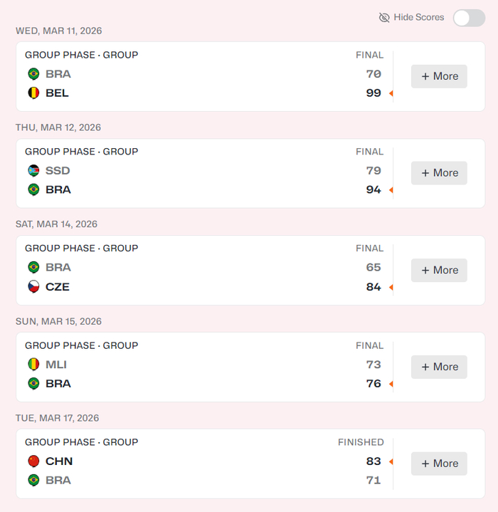498x512 pixels.
Task: Expand More for the BRA vs BEL game
Action: [x=439, y=76]
